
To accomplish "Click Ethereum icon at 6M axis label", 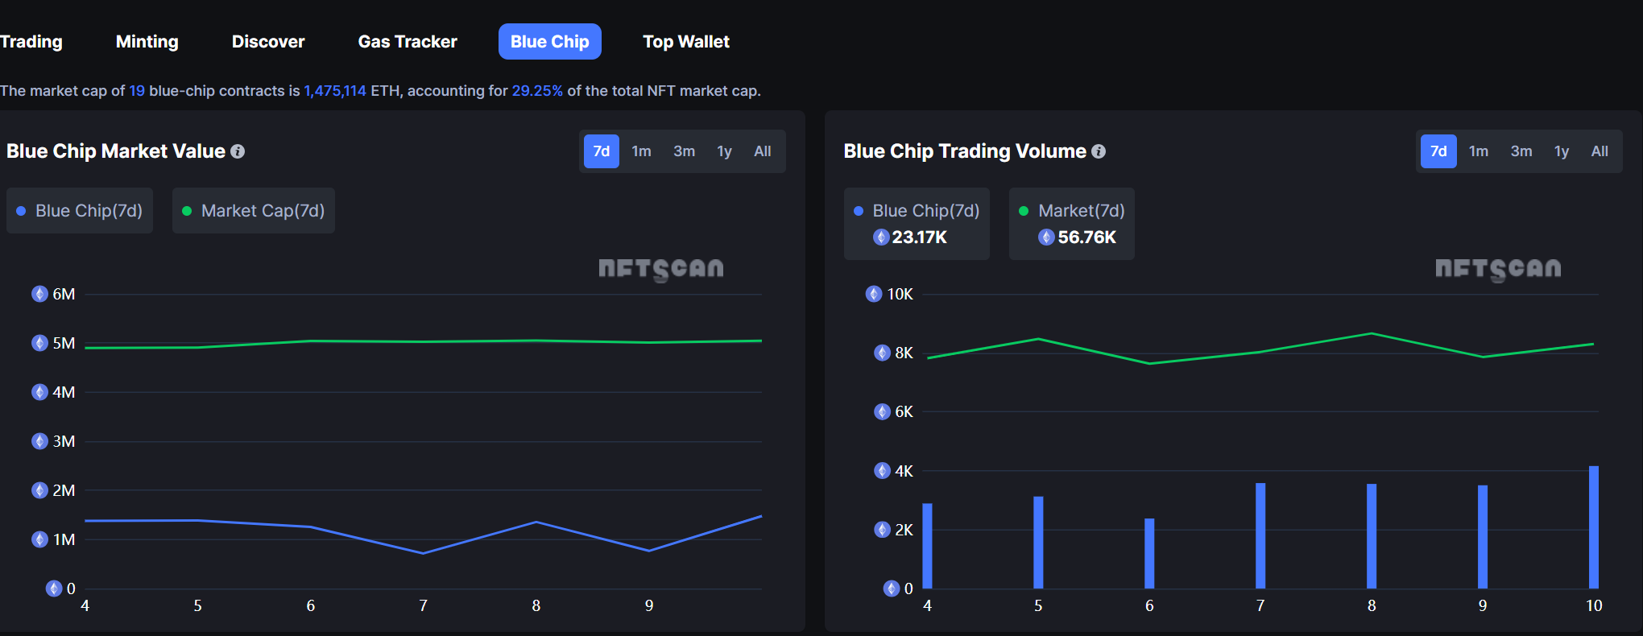I will (39, 294).
